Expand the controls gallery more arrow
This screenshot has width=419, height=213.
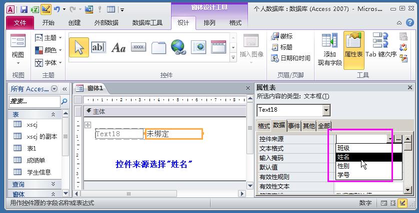point(233,57)
